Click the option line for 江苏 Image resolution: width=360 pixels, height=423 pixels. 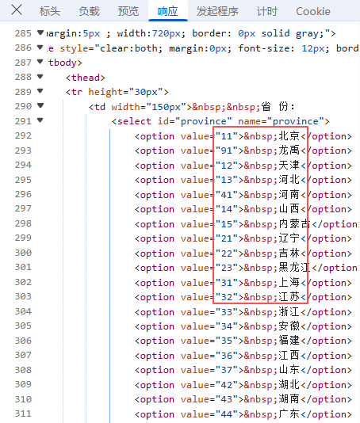(243, 297)
